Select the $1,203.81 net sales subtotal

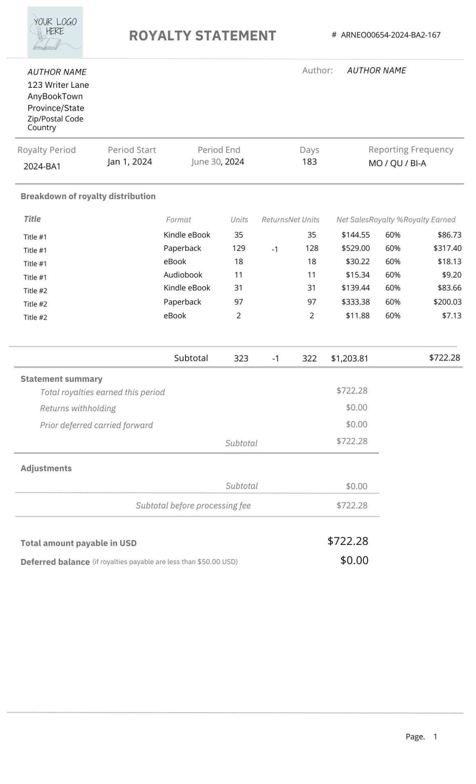pos(349,358)
